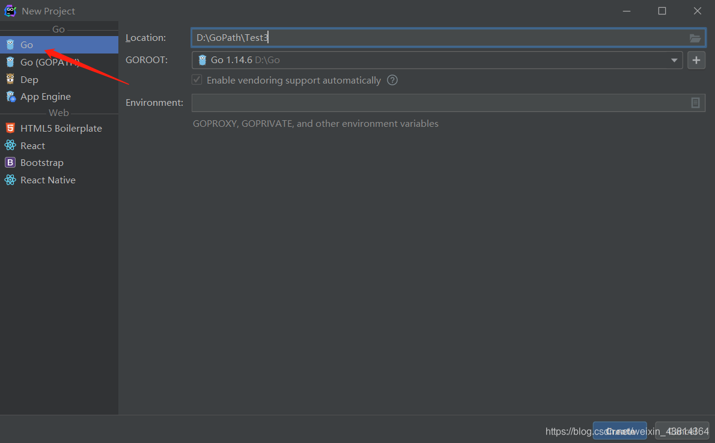Select HTML5 Boilerplate project template
Screen dimensions: 715x443
tap(59, 128)
